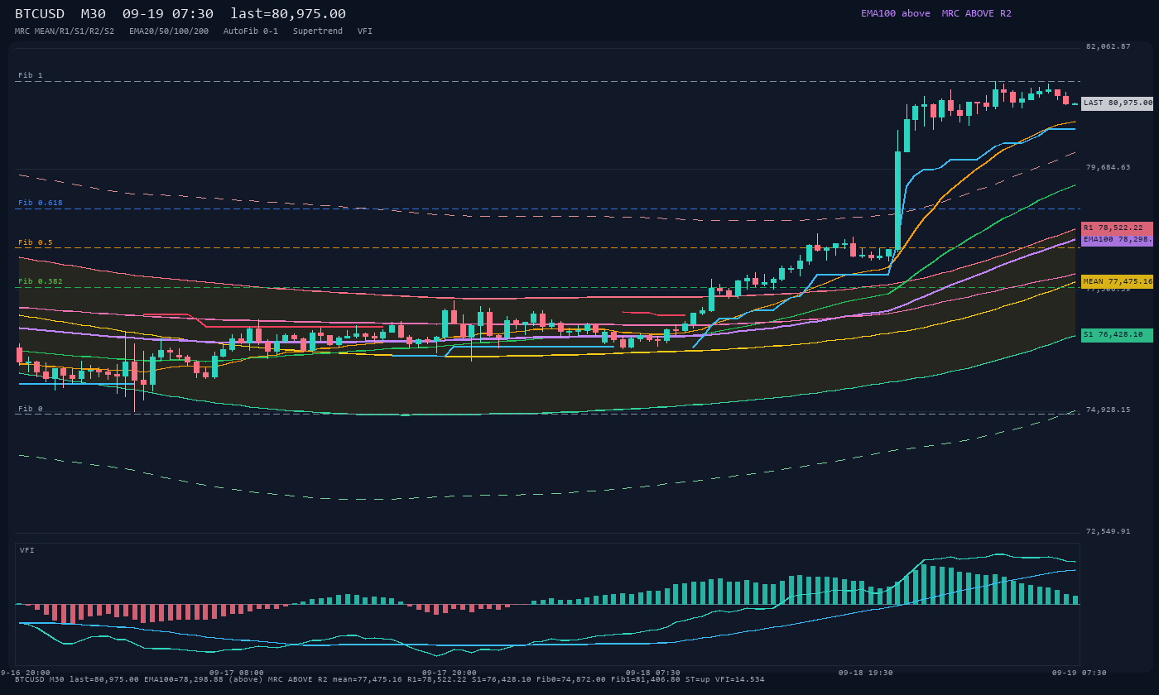Click the bottom status summary line
The height and width of the screenshot is (695, 1159).
pos(390,679)
